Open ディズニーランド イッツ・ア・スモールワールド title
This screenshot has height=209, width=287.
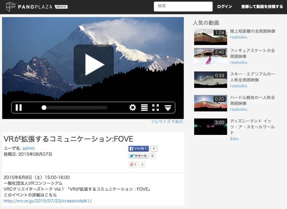[x=253, y=127]
